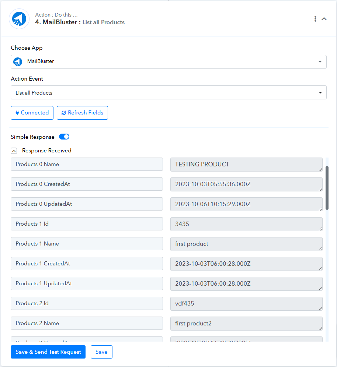Open the three-dot step options menu
Image resolution: width=337 pixels, height=367 pixels.
315,19
